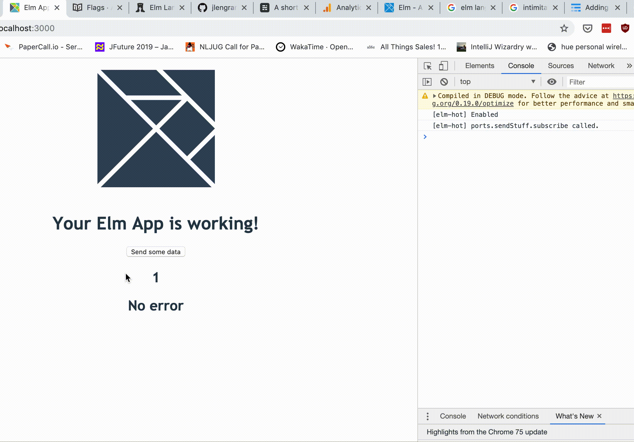This screenshot has height=442, width=634.
Task: Open the NLJUG Call for Pa... bookmark
Action: point(225,47)
